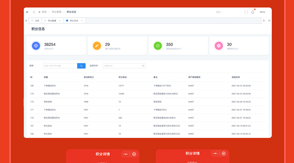
Task: Open more options in right 积分详情 panel
Action: pos(215,154)
